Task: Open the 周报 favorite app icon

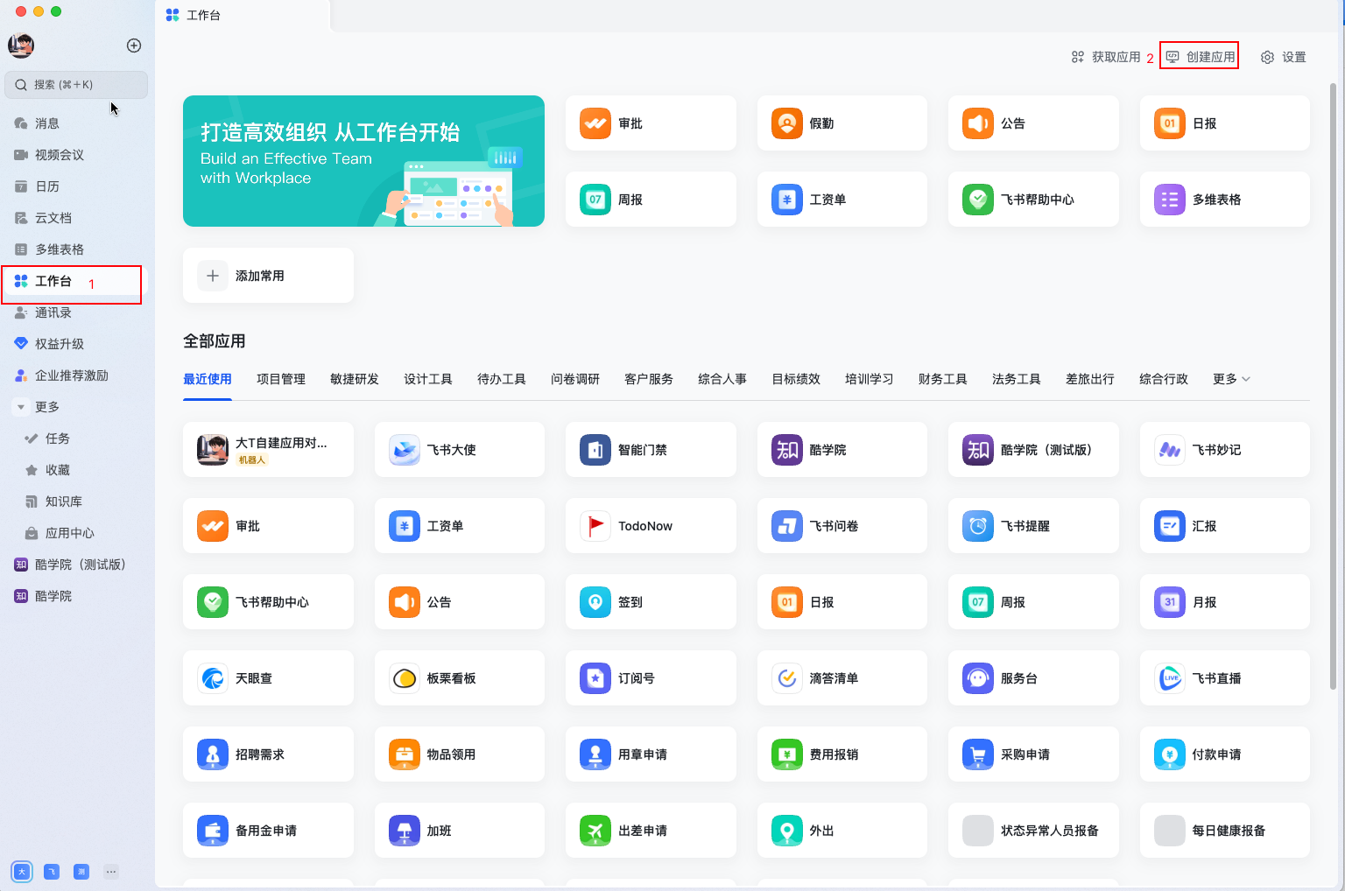Action: click(595, 200)
